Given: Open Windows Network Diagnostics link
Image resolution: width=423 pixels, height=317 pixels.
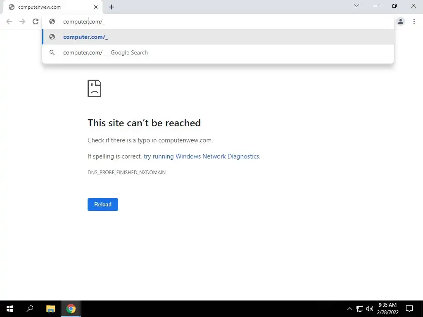Looking at the screenshot, I should point(202,156).
